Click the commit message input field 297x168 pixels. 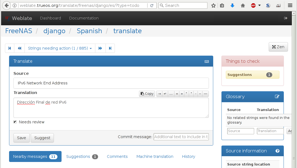tap(181, 136)
